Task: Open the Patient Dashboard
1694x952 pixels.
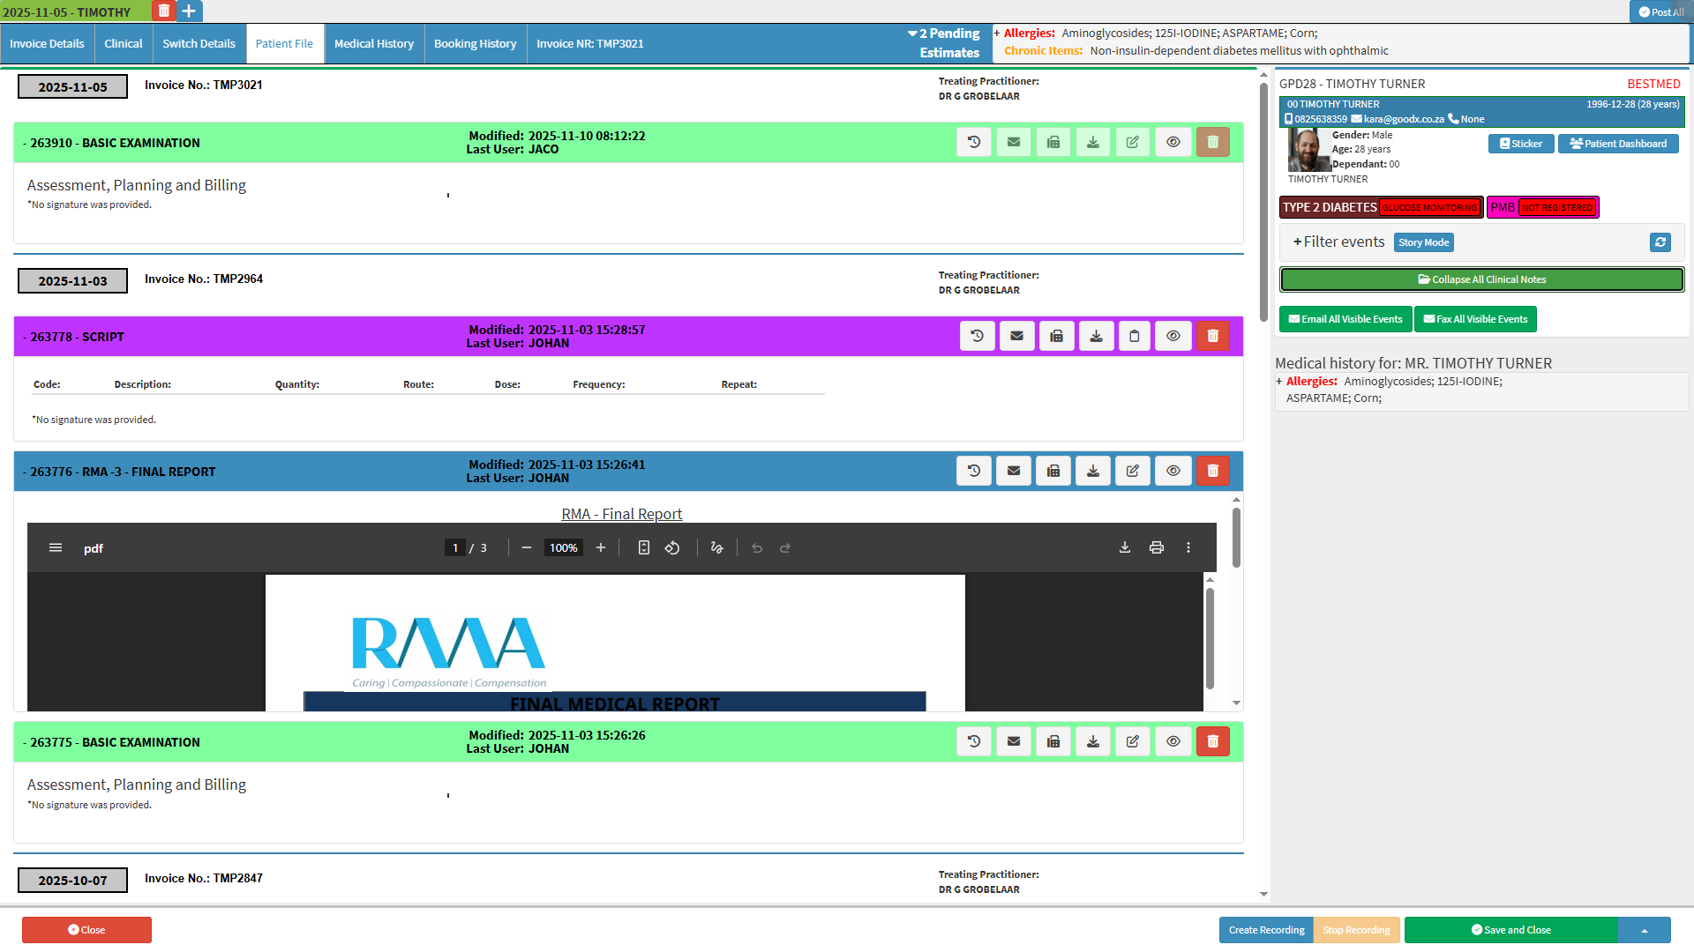Action: [1617, 144]
